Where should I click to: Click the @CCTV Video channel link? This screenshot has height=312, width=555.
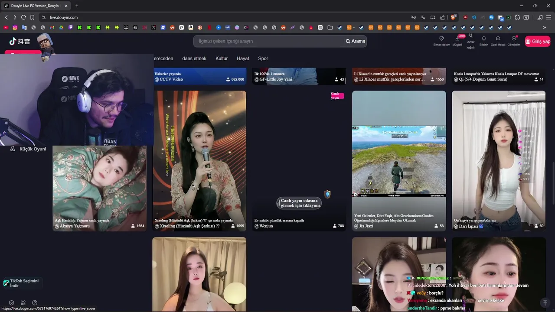click(169, 79)
